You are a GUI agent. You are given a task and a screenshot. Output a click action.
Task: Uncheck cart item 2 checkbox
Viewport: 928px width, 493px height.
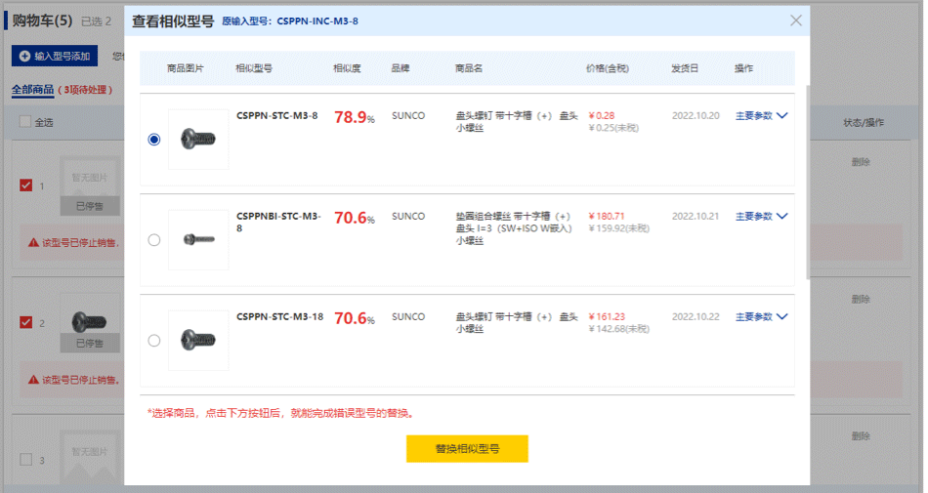[25, 322]
